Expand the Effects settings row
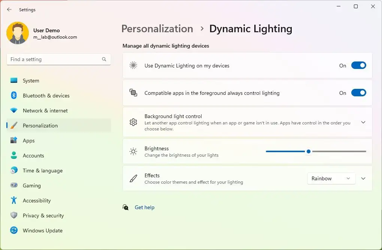This screenshot has height=250, width=382. coord(363,178)
